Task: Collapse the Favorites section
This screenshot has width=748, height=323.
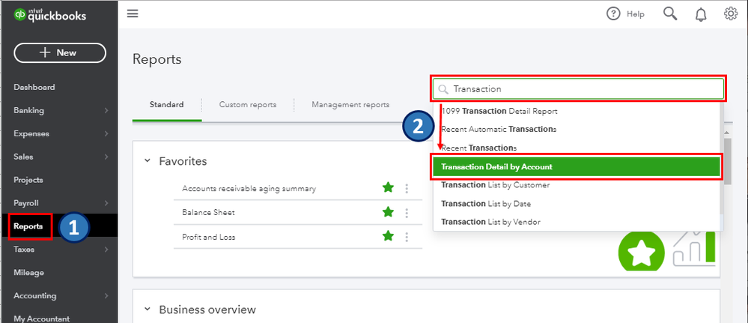Action: (x=147, y=161)
